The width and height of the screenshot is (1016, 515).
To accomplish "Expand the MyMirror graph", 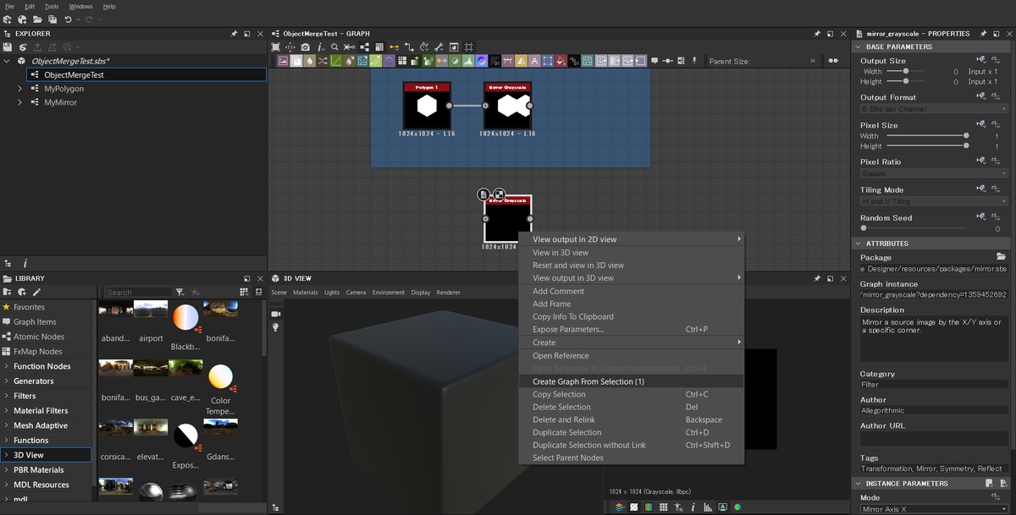I will point(20,102).
